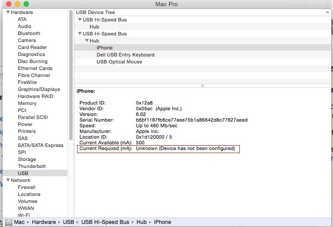This screenshot has height=227, width=333.
Task: Click the yellow minimize window button
Action: [x=18, y=4]
